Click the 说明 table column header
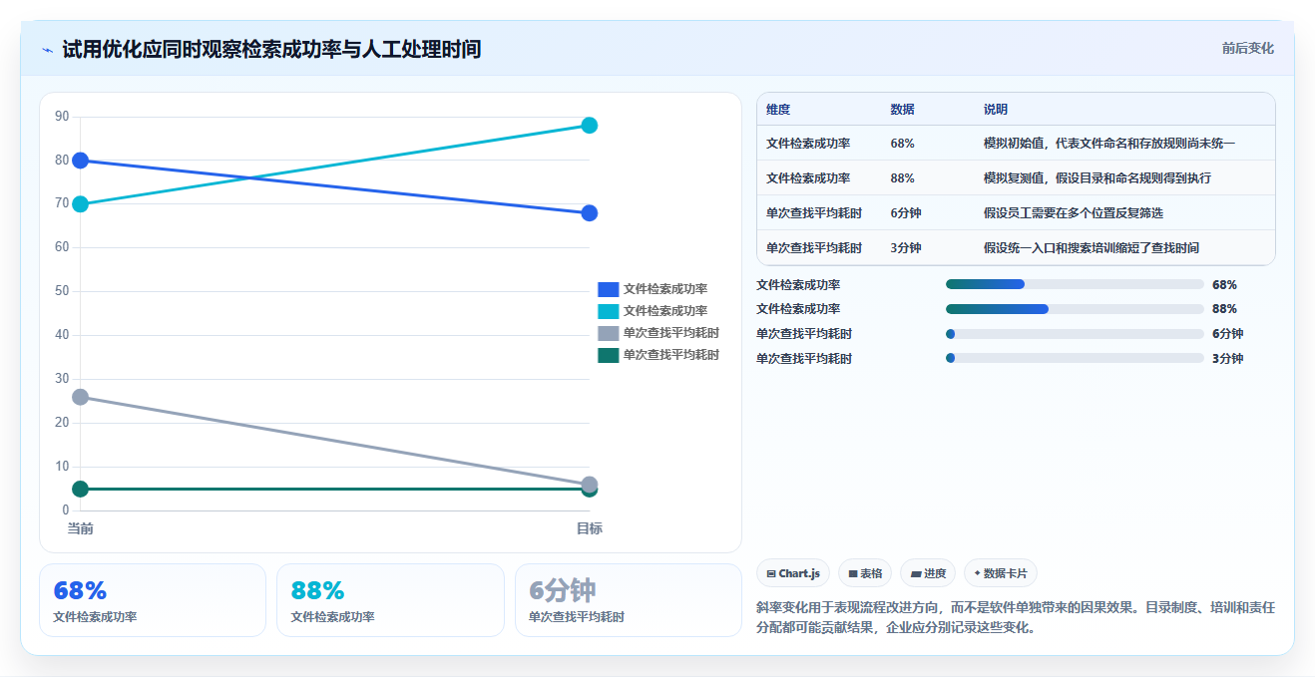The height and width of the screenshot is (677, 1315). [x=996, y=109]
